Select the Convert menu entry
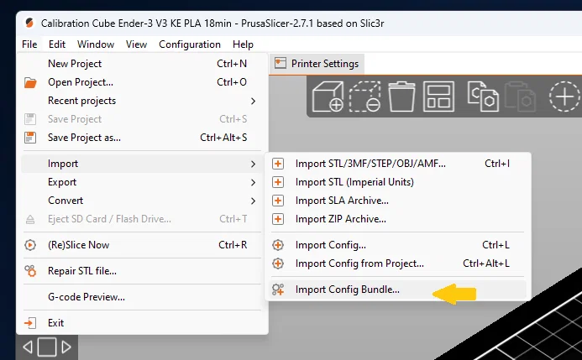Viewport: 582px width, 360px height. coord(142,201)
